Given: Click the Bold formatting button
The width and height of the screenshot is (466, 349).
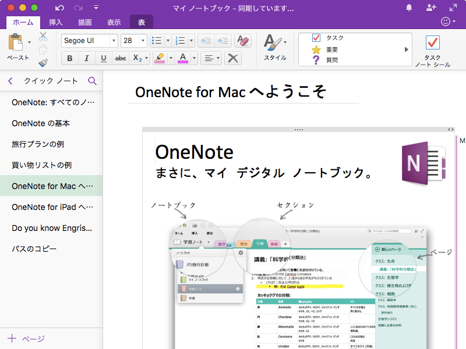Looking at the screenshot, I should [x=70, y=58].
